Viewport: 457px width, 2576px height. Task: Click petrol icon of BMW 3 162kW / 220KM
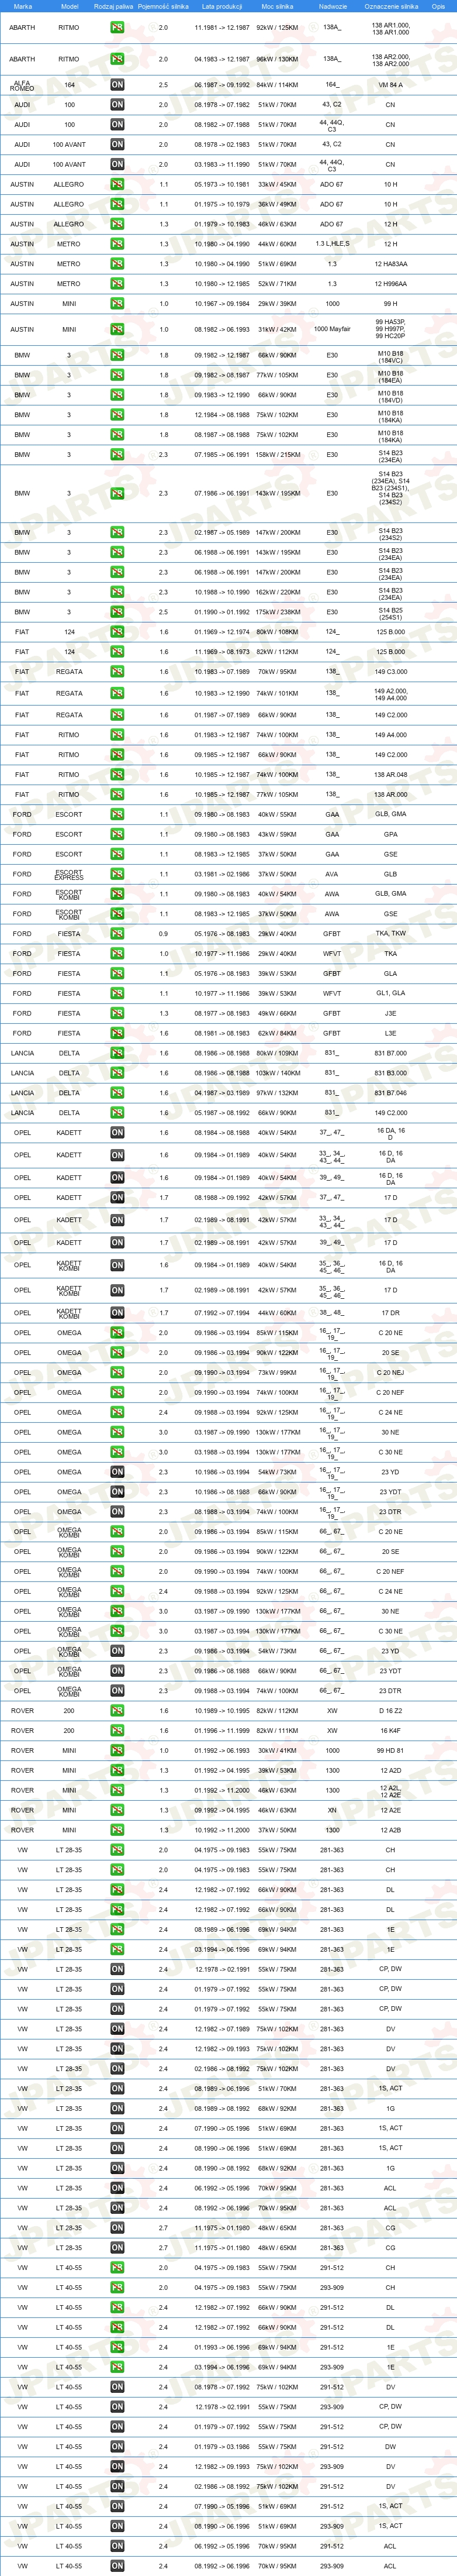[x=117, y=592]
